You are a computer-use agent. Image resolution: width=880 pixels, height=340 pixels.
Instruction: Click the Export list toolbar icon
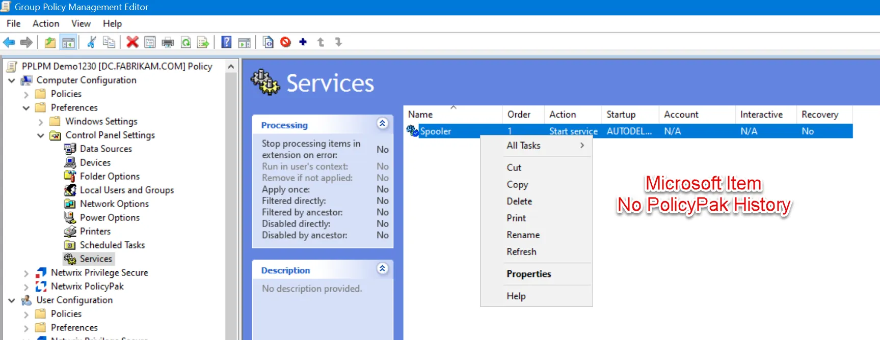[x=203, y=42]
